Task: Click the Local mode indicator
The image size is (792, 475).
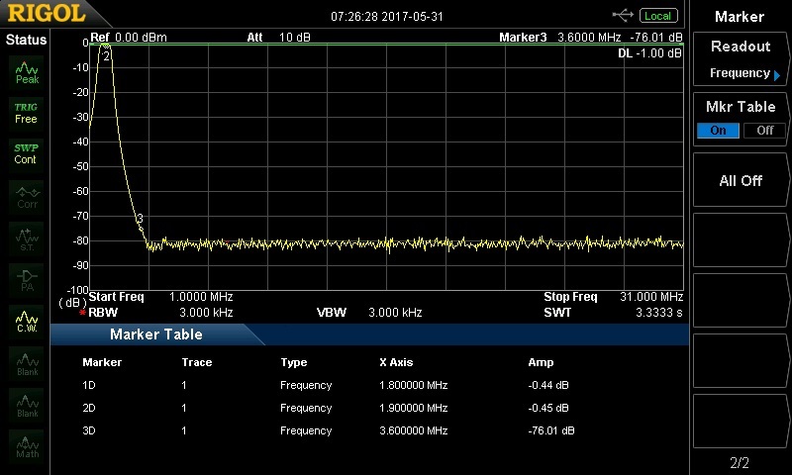Action: (x=657, y=16)
